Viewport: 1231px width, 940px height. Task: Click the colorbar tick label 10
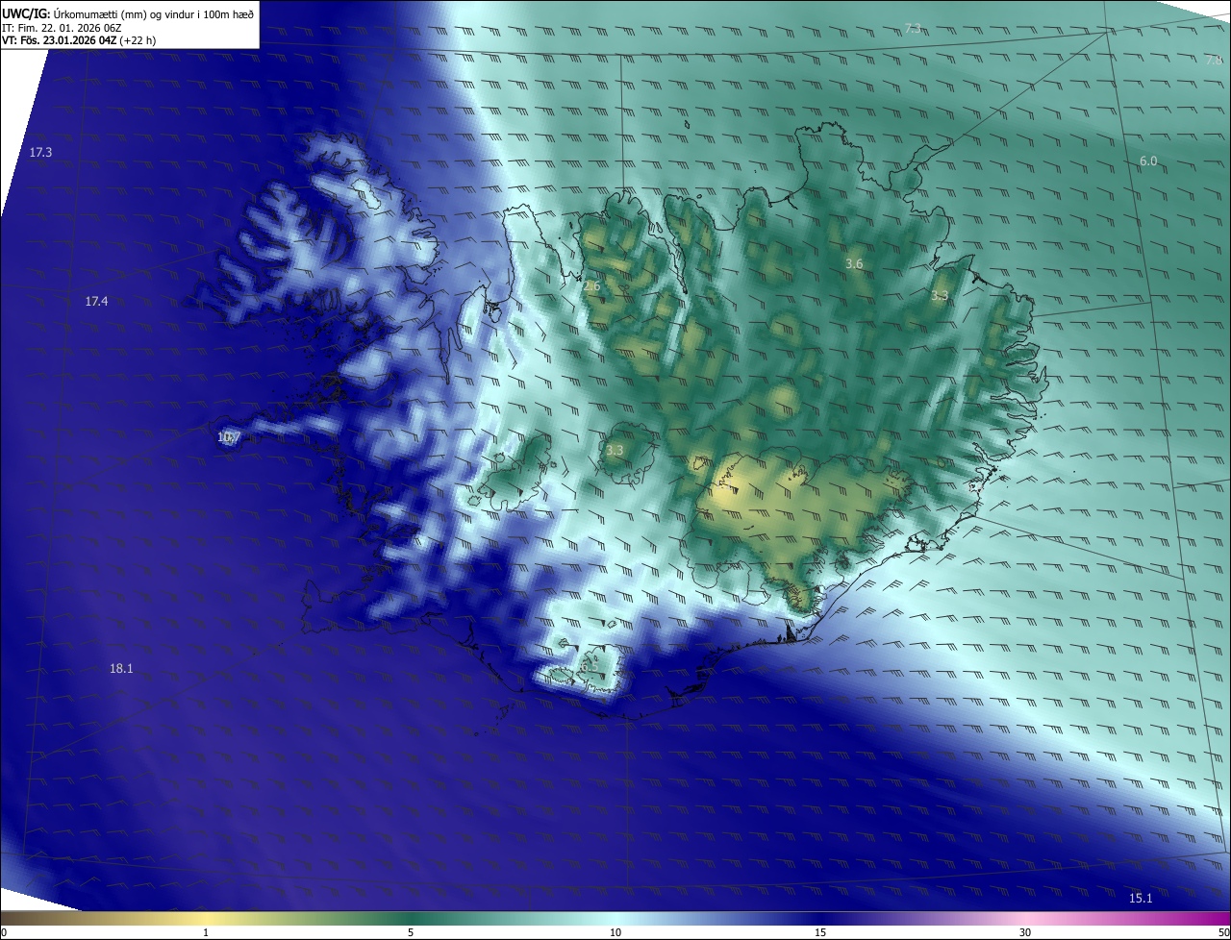(x=615, y=932)
